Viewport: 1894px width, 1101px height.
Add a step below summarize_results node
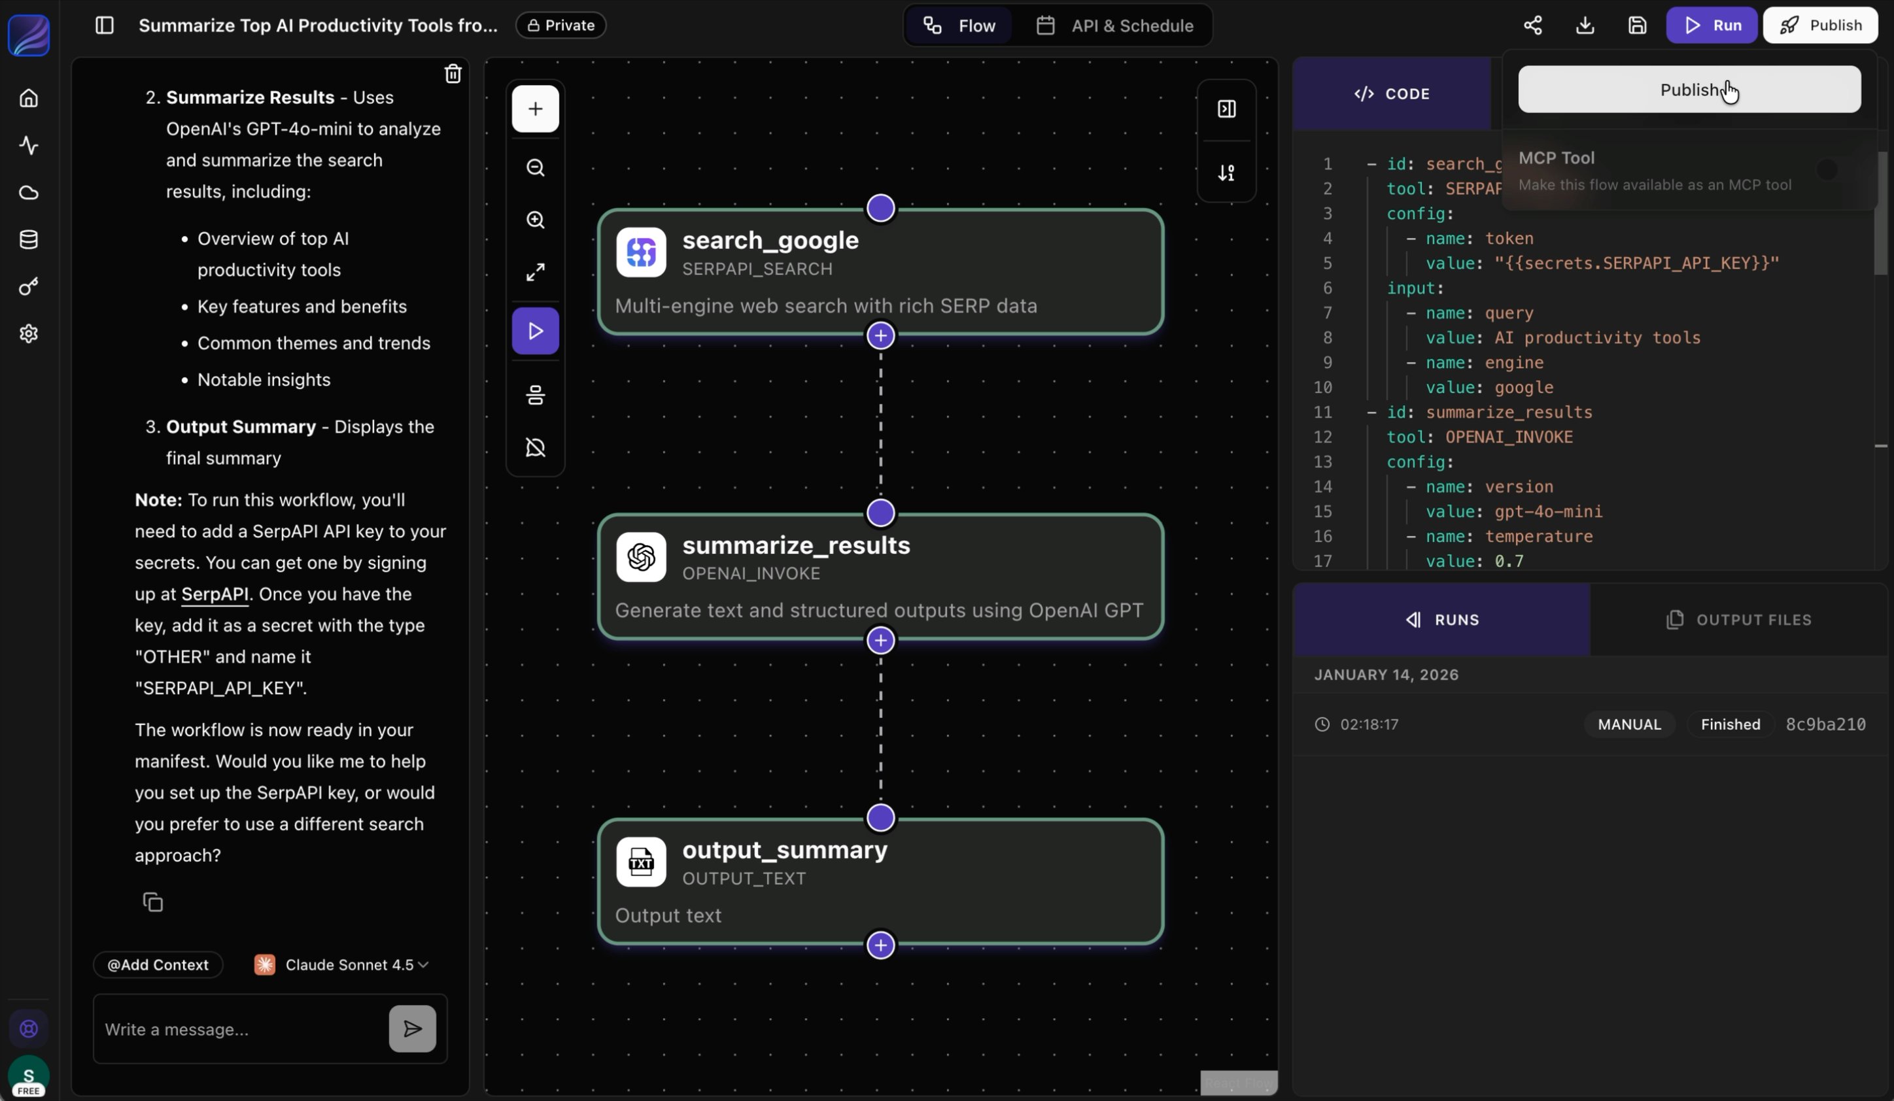point(881,640)
